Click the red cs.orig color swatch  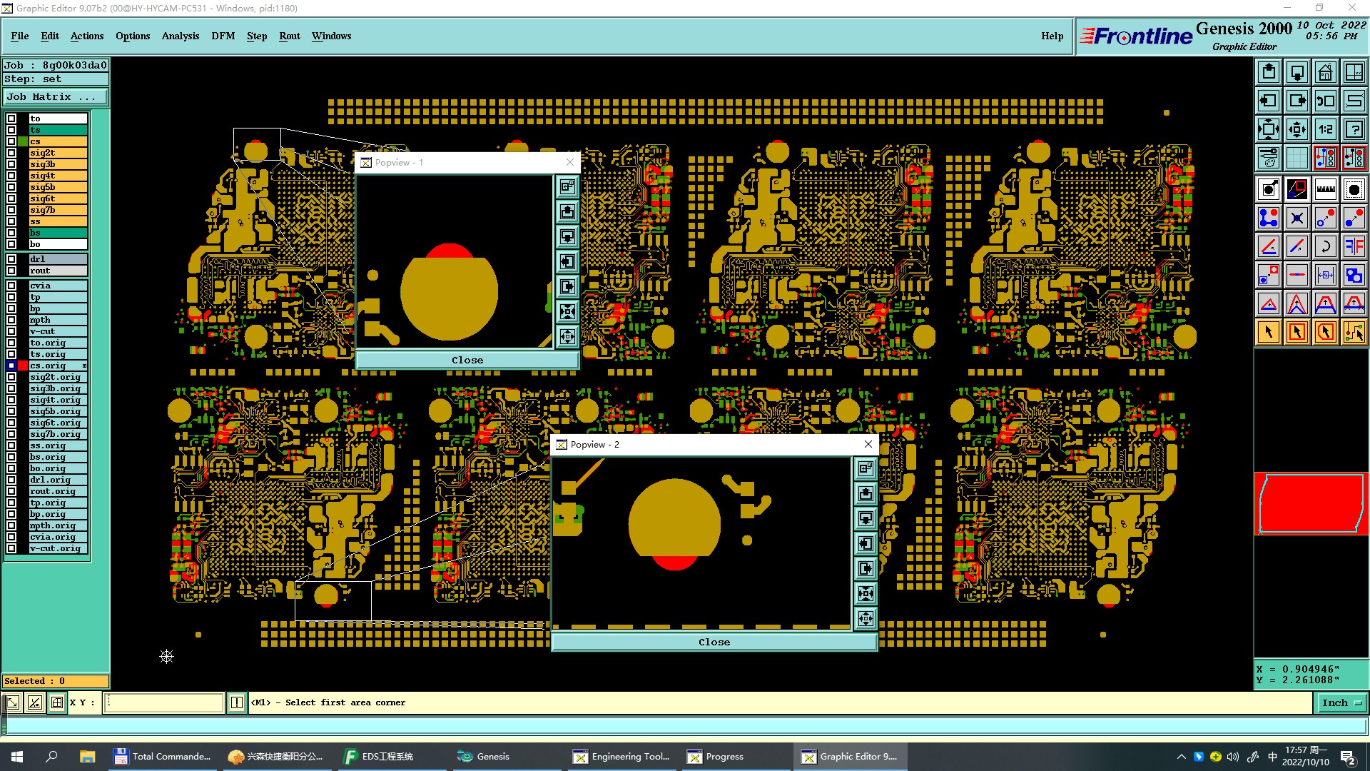[24, 366]
